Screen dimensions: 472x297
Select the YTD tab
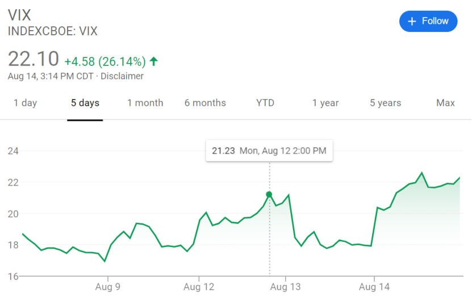pos(265,103)
